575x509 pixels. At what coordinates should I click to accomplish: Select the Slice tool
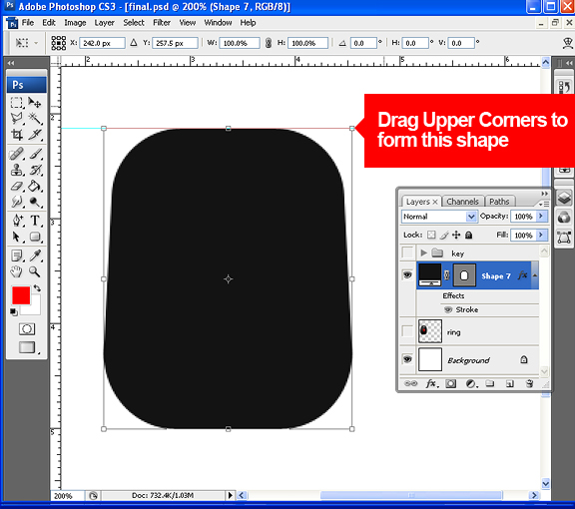pos(35,135)
